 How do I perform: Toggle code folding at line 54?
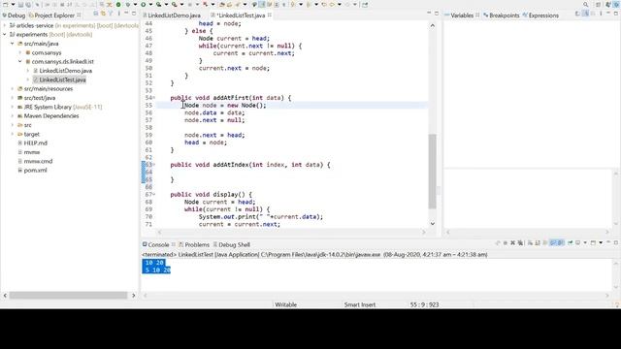tap(154, 98)
